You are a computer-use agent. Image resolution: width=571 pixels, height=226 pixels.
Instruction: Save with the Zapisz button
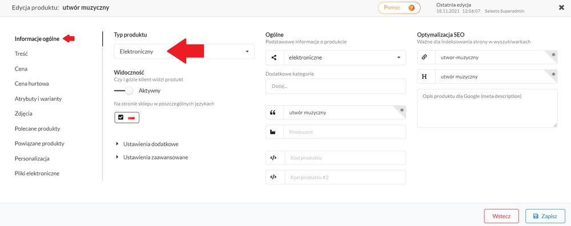[x=545, y=216]
